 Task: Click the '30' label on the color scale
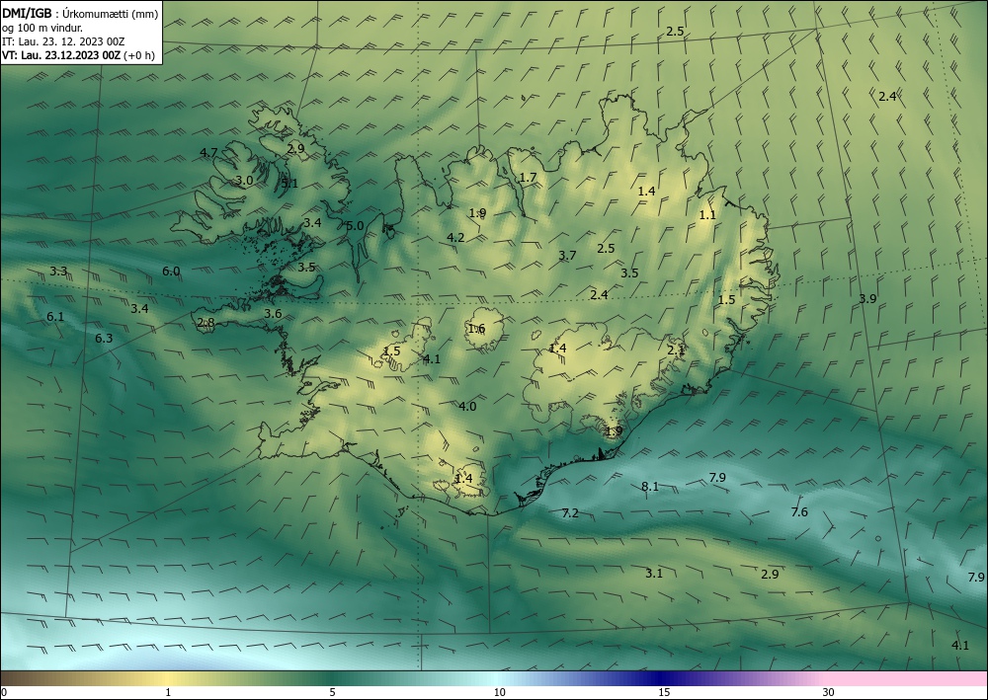click(x=829, y=692)
